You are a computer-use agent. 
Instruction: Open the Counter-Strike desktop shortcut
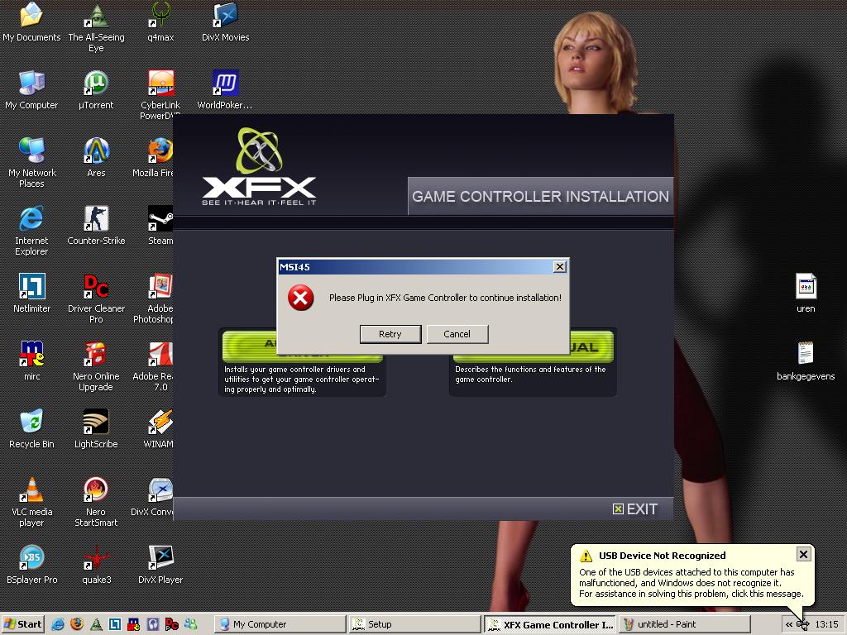click(96, 220)
